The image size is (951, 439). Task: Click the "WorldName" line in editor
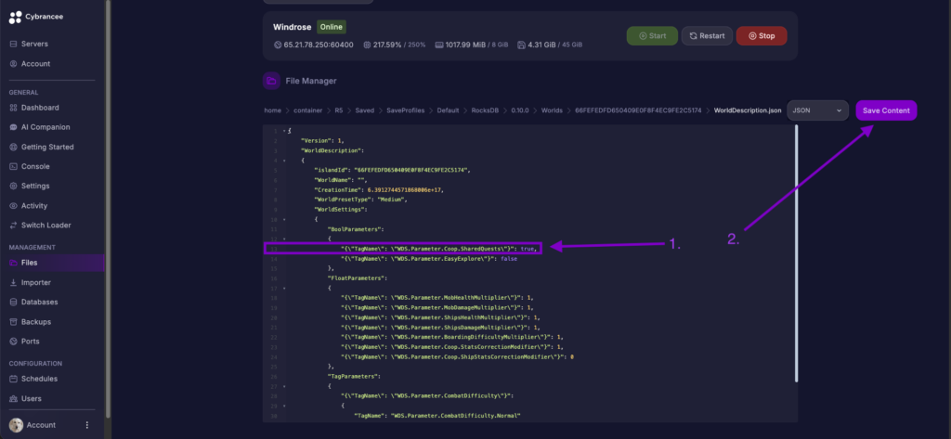[x=340, y=180]
